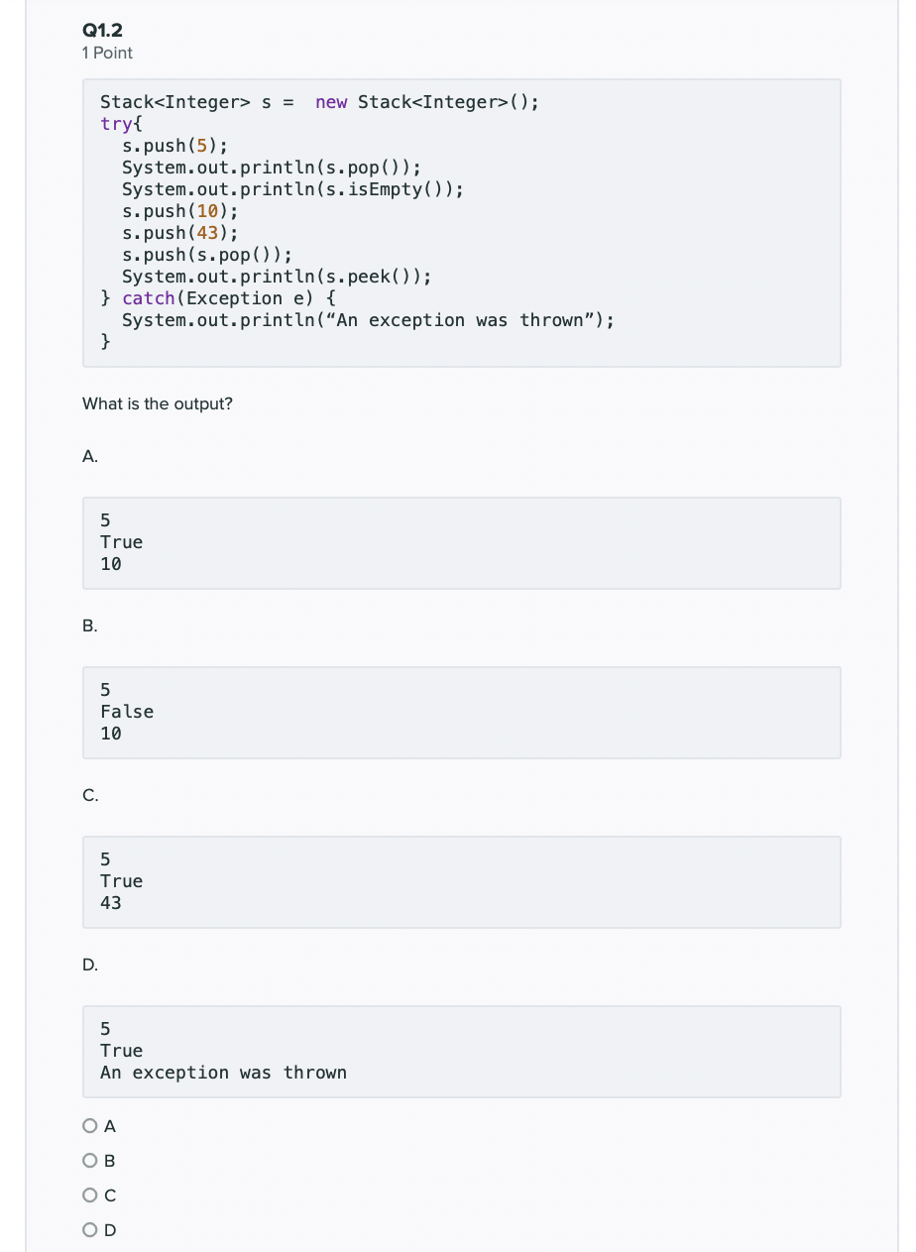916x1252 pixels.
Task: Click the label 'C.' above third answer
Action: [x=89, y=795]
